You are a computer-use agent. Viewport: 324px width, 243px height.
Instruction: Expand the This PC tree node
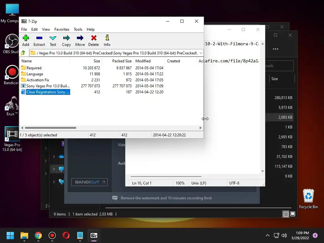[x=54, y=169]
